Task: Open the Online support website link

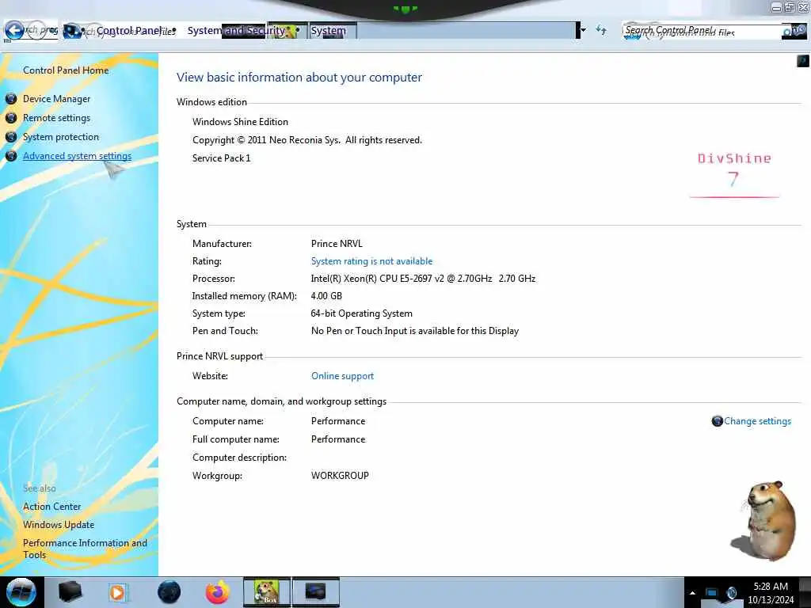Action: click(x=342, y=376)
